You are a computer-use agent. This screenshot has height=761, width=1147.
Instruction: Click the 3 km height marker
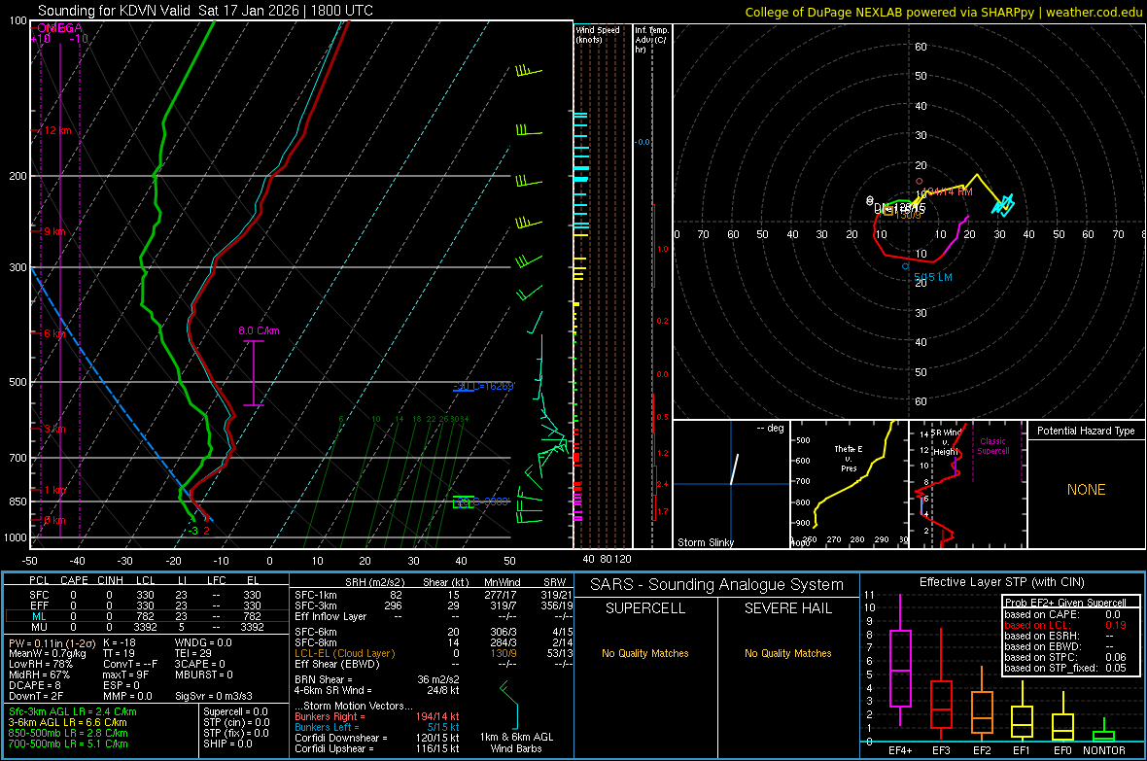[x=54, y=429]
